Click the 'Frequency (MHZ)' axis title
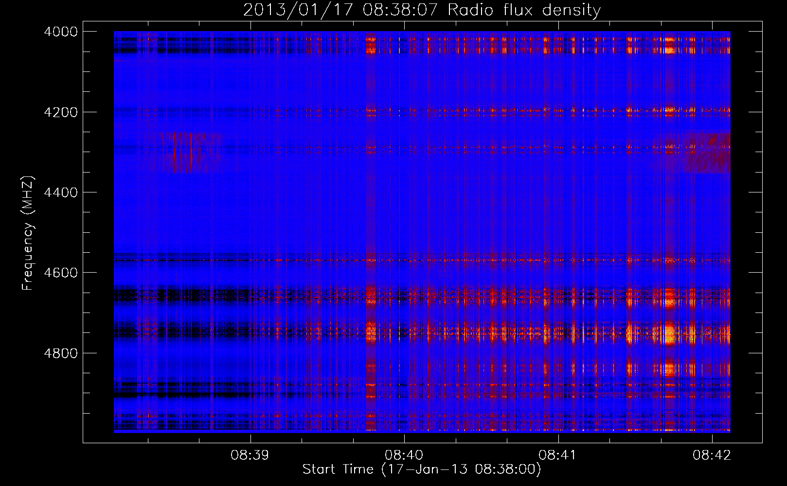 pyautogui.click(x=28, y=233)
